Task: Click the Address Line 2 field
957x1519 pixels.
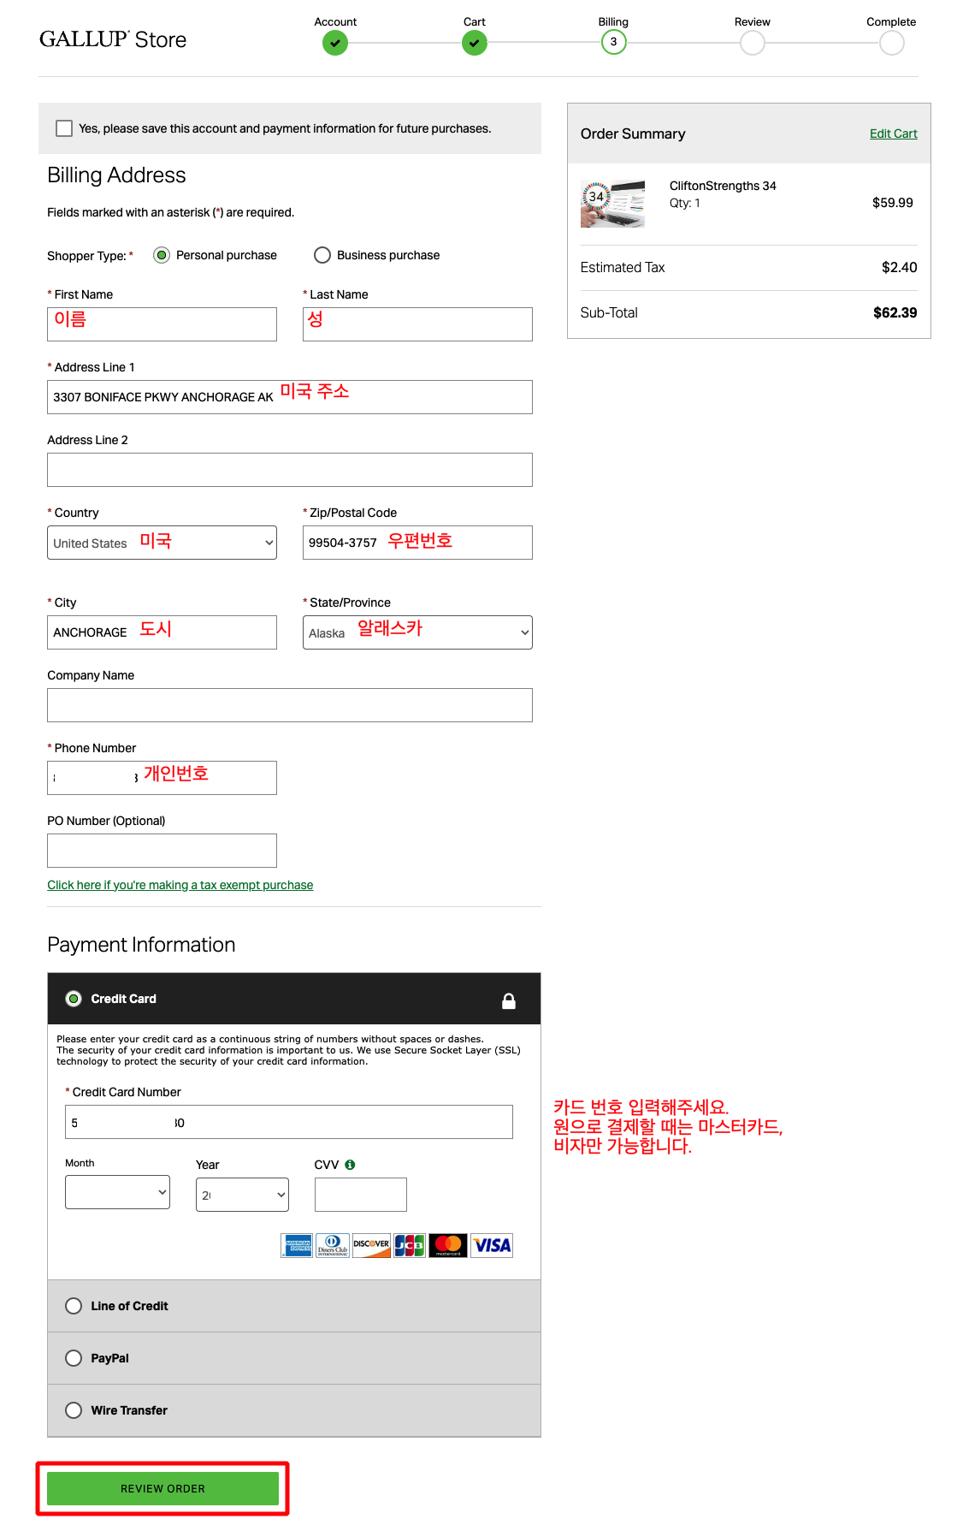Action: 290,470
